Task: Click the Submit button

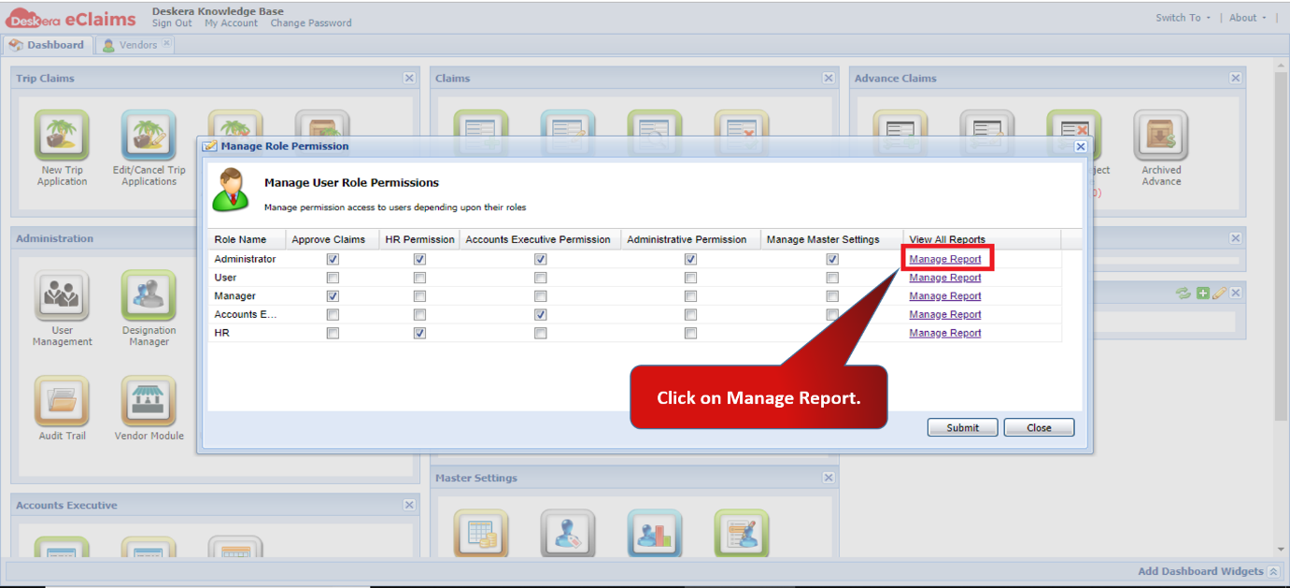Action: [962, 427]
